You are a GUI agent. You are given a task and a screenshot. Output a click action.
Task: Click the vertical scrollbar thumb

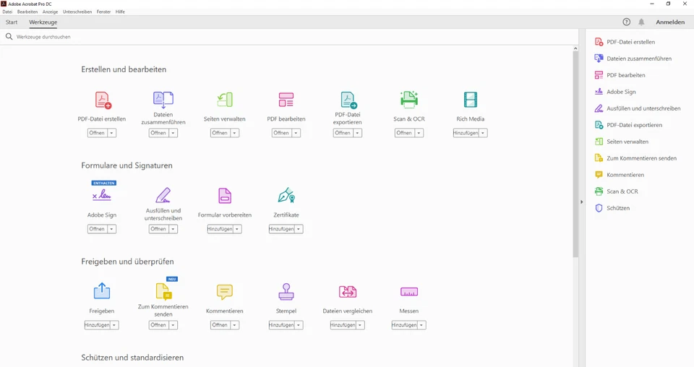575,154
